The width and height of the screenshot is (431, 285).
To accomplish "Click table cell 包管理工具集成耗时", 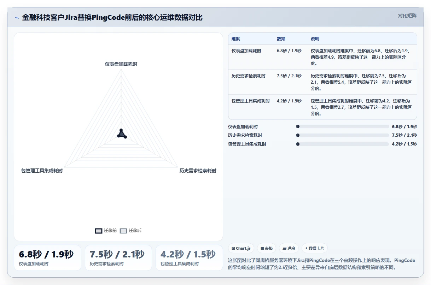I will 251,101.
